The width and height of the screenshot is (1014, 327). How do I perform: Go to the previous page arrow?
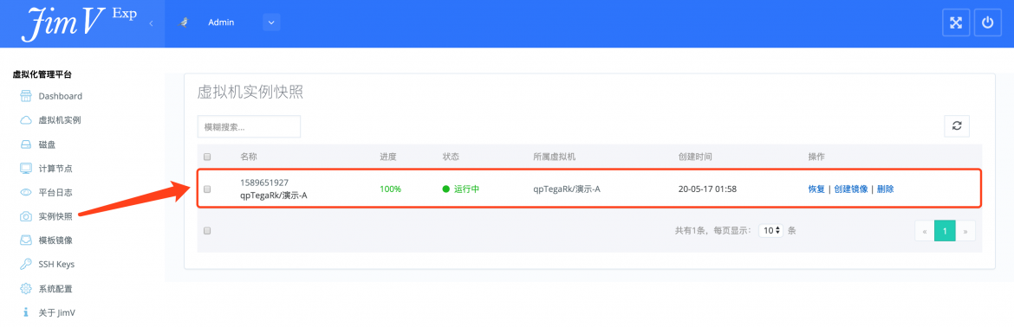pos(925,231)
